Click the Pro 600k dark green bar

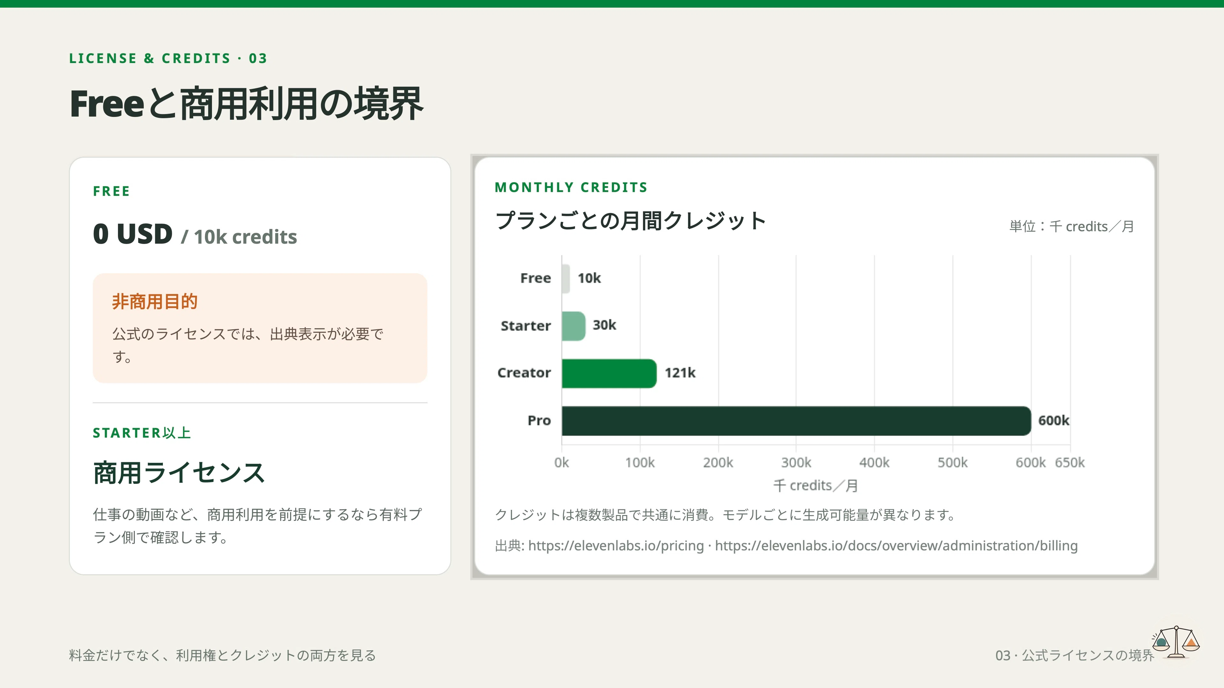coord(796,421)
